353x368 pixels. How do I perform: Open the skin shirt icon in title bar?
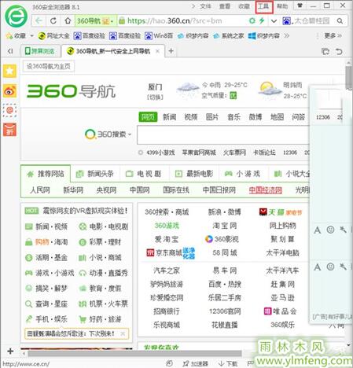click(300, 6)
